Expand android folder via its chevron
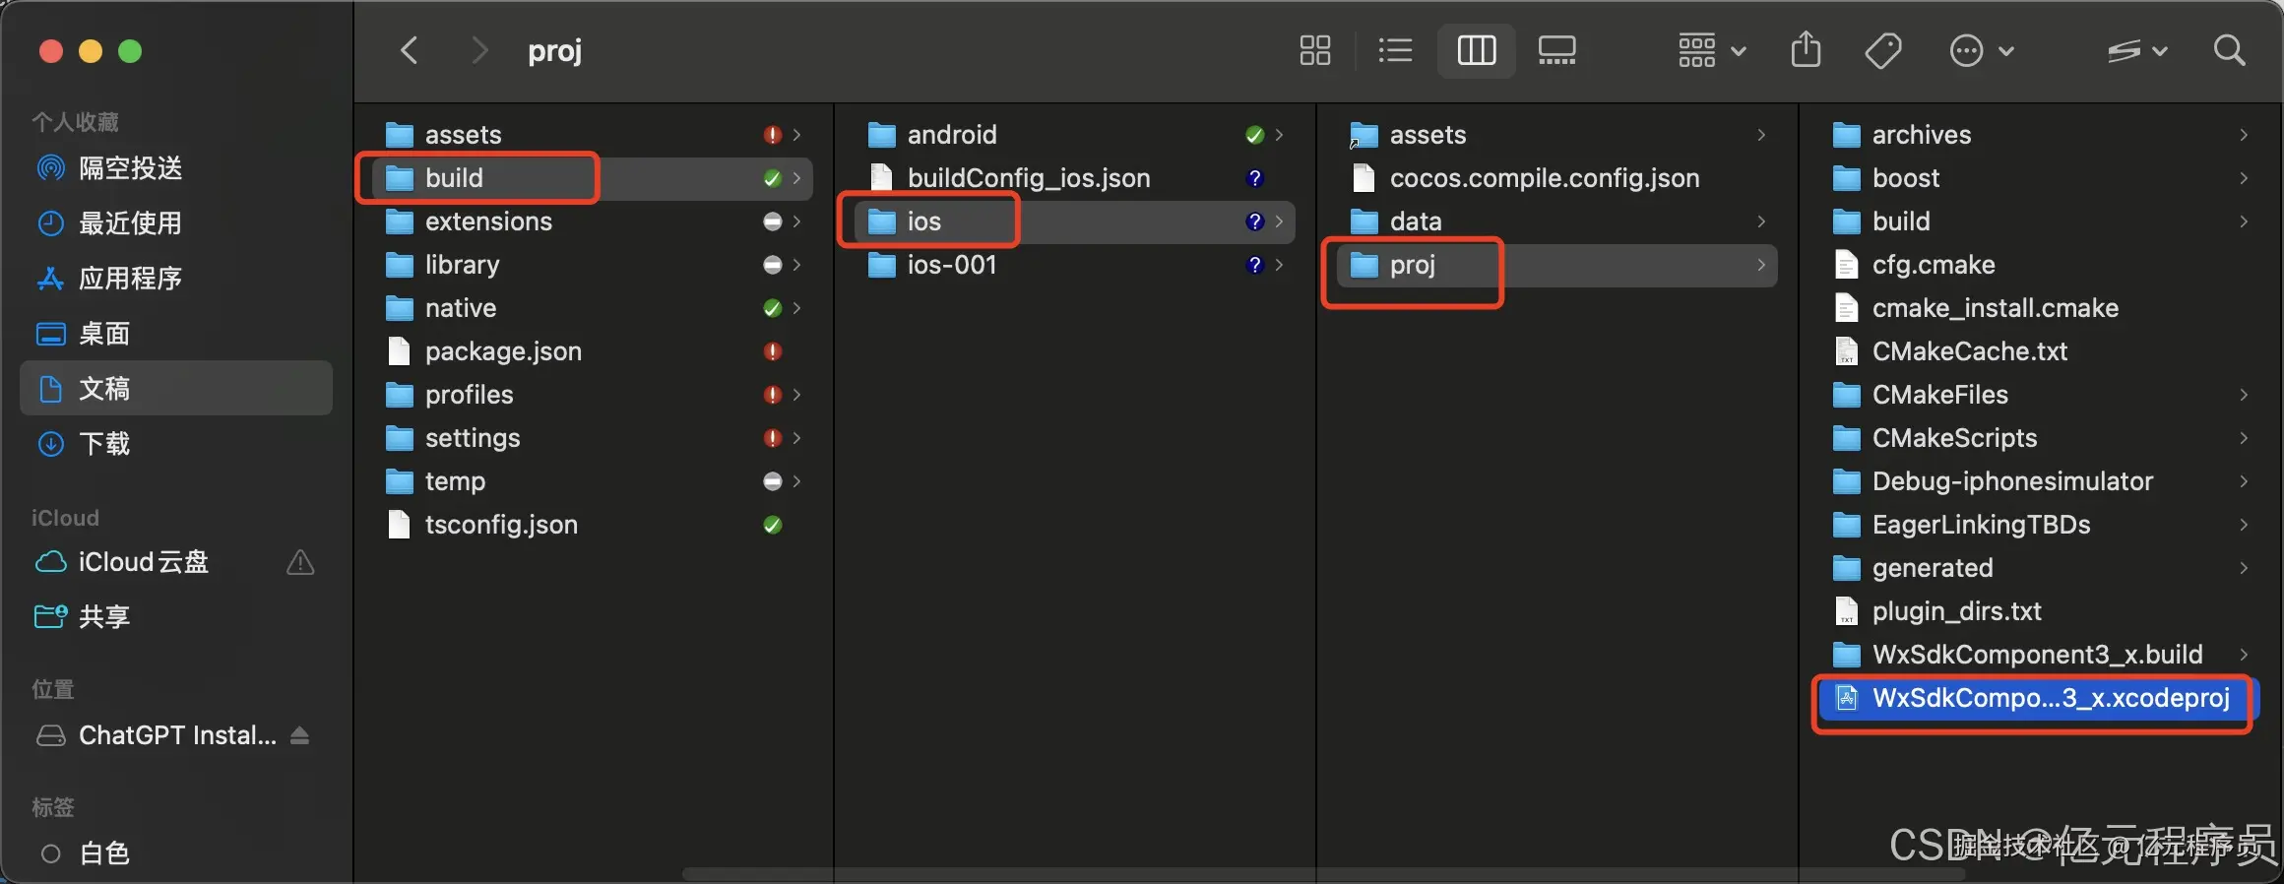Viewport: 2284px width, 884px height. [1279, 135]
